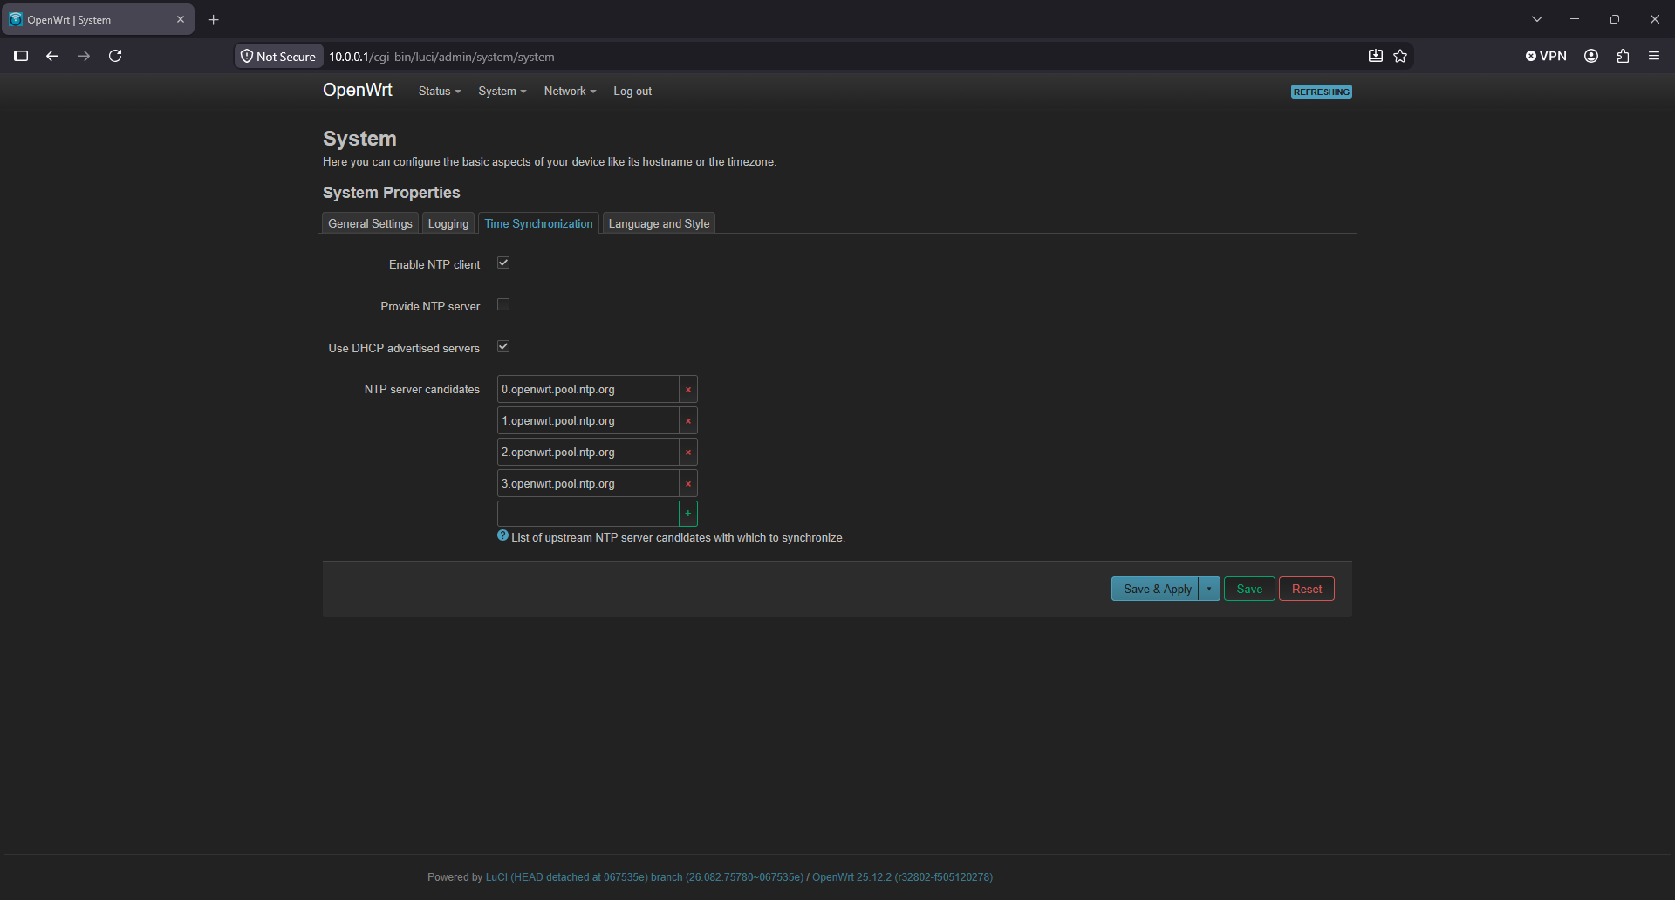The width and height of the screenshot is (1675, 900).
Task: Click the OpenWrt brand link
Action: point(358,91)
